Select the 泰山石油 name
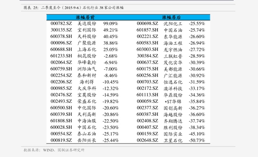258x157 pixels. pyautogui.click(x=87, y=134)
